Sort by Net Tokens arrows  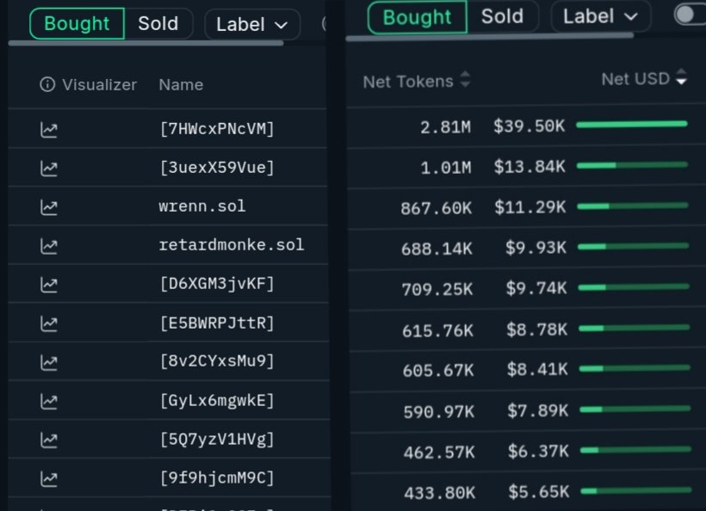(x=465, y=80)
